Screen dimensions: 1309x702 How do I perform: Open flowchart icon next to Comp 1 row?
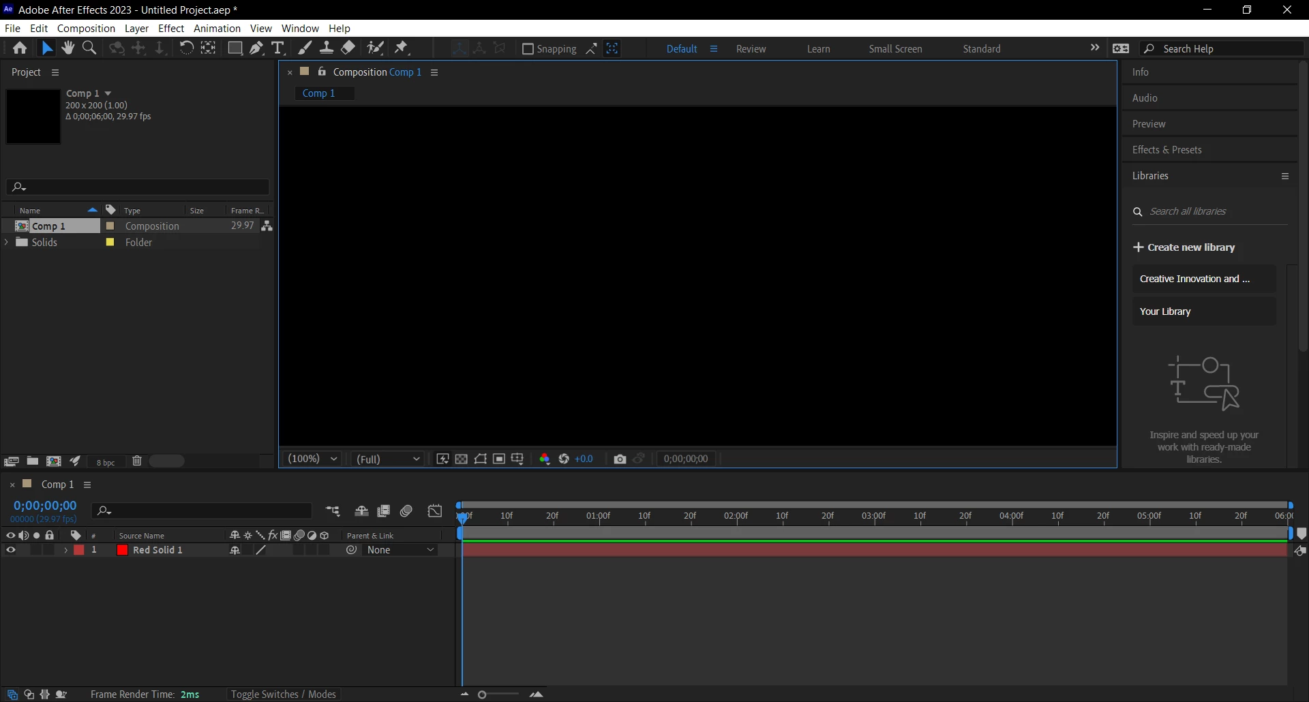(267, 226)
